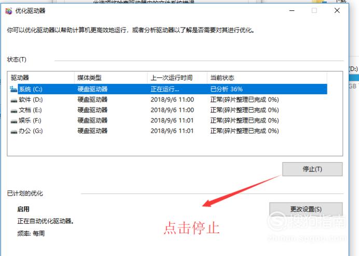The width and height of the screenshot is (359, 256).
Task: Click the 娱乐 (F:) drive icon
Action: 13,121
